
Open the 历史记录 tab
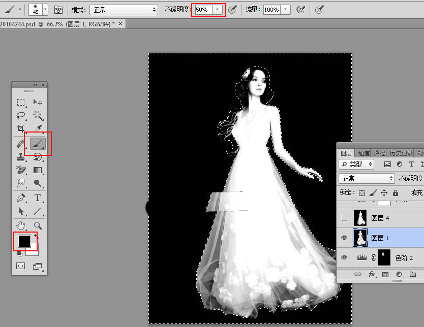click(x=401, y=153)
